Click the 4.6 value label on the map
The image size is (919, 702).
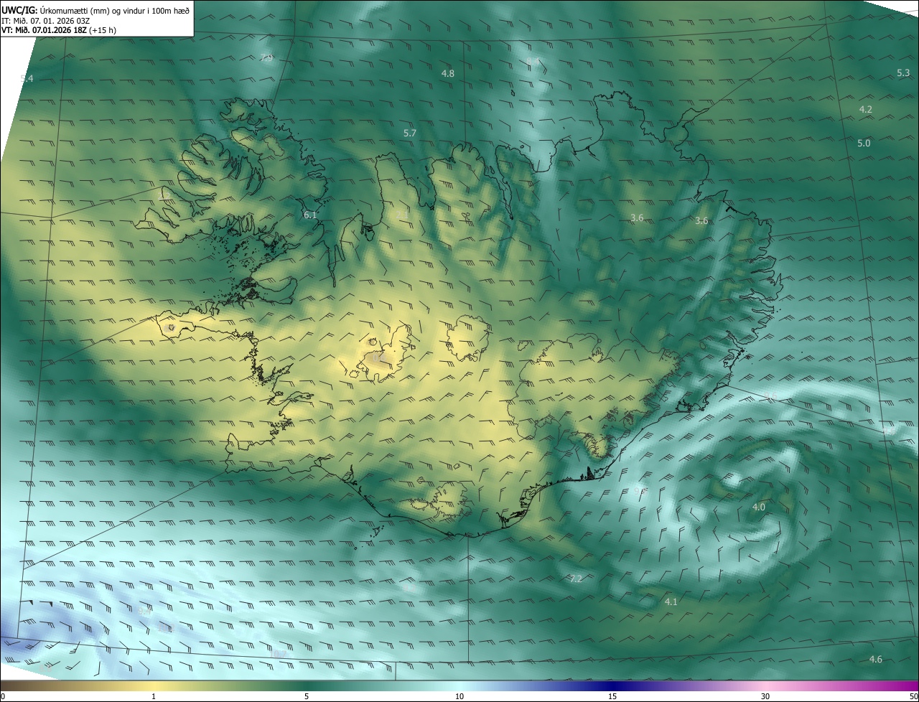tap(875, 660)
